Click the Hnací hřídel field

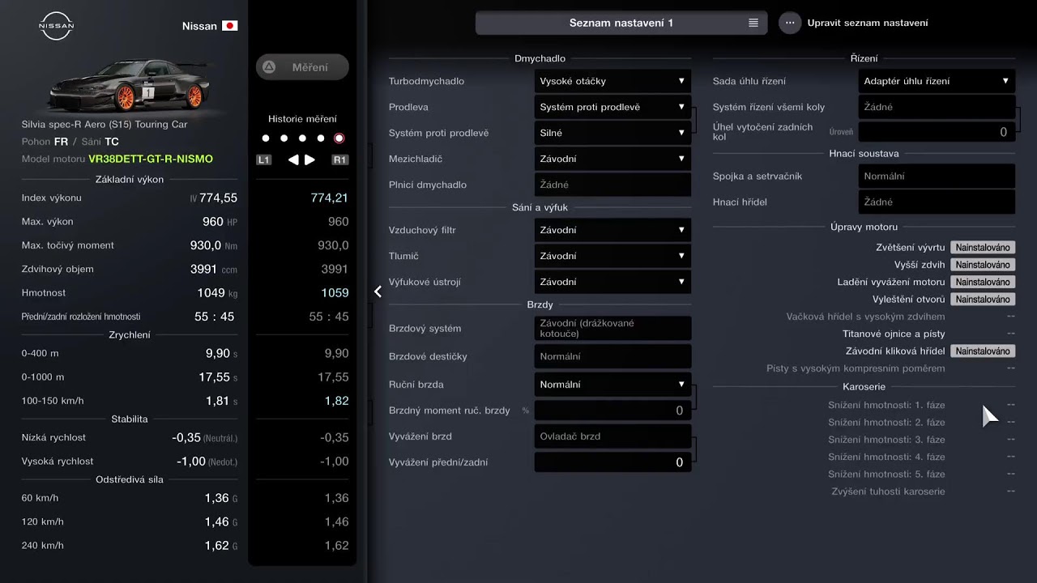tap(937, 202)
